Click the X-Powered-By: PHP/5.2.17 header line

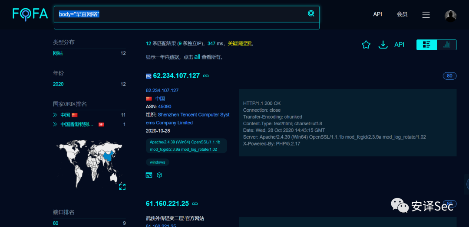point(271,144)
